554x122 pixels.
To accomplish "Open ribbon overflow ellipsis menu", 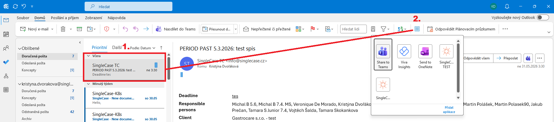I will pyautogui.click(x=505, y=29).
